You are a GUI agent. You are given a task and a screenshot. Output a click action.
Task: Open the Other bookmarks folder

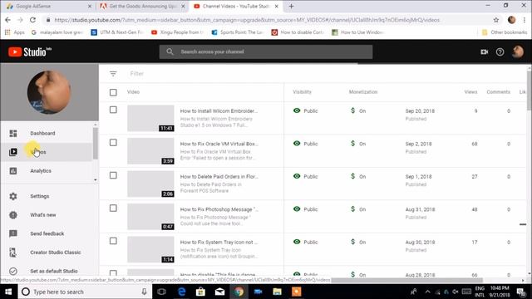(505, 32)
